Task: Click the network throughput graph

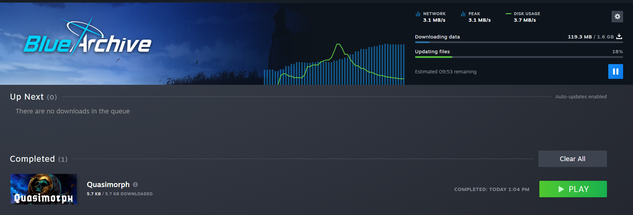Action: pos(334,64)
